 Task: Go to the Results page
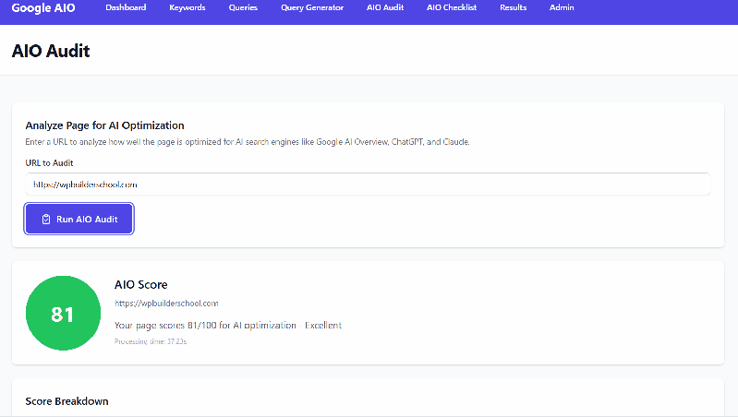point(513,7)
